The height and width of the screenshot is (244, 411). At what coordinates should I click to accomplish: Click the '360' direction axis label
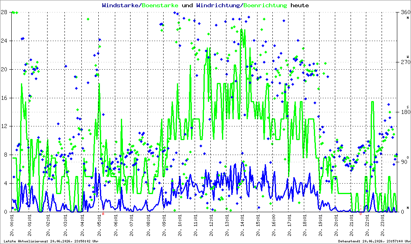405,12
